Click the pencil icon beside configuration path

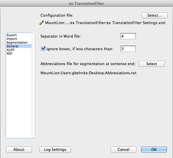[x=42, y=23]
